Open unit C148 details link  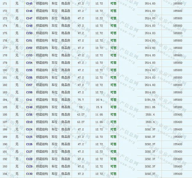click(29, 26)
